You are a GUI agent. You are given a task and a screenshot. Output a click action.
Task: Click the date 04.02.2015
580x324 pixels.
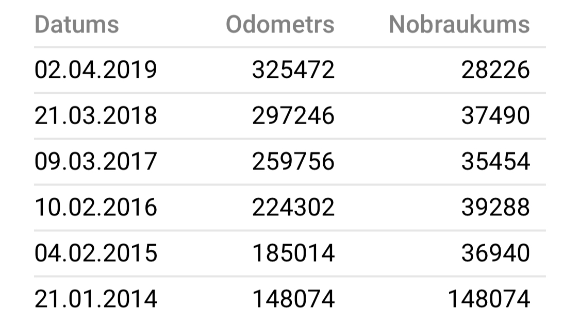[x=96, y=253]
